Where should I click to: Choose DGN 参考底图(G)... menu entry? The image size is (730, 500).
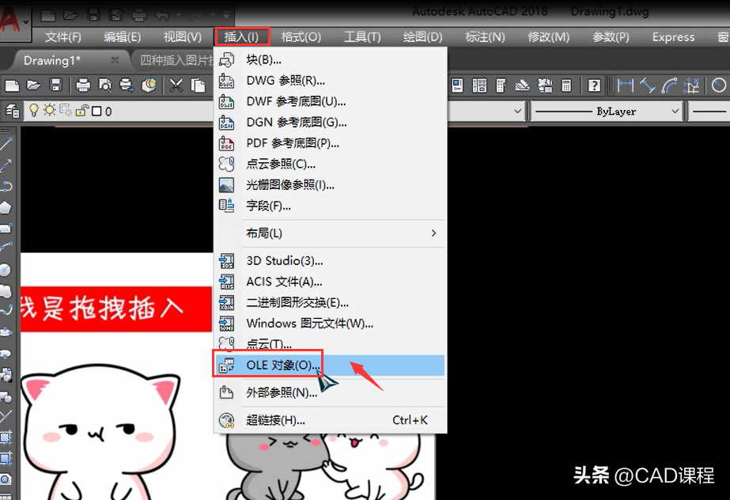[x=331, y=123]
